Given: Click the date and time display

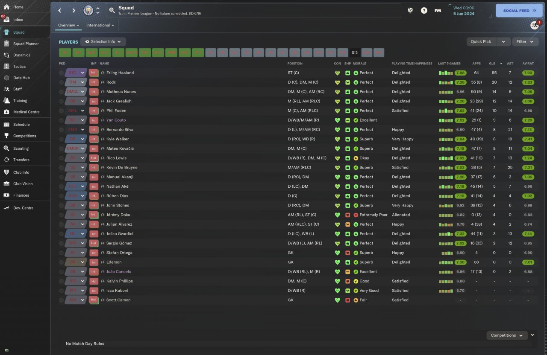Looking at the screenshot, I should [x=463, y=11].
